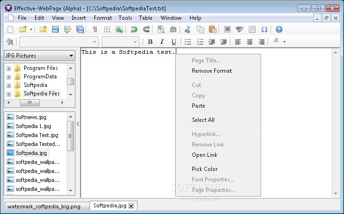Toggle Align Center
Viewport: 344px width, 214px height.
(x=250, y=42)
